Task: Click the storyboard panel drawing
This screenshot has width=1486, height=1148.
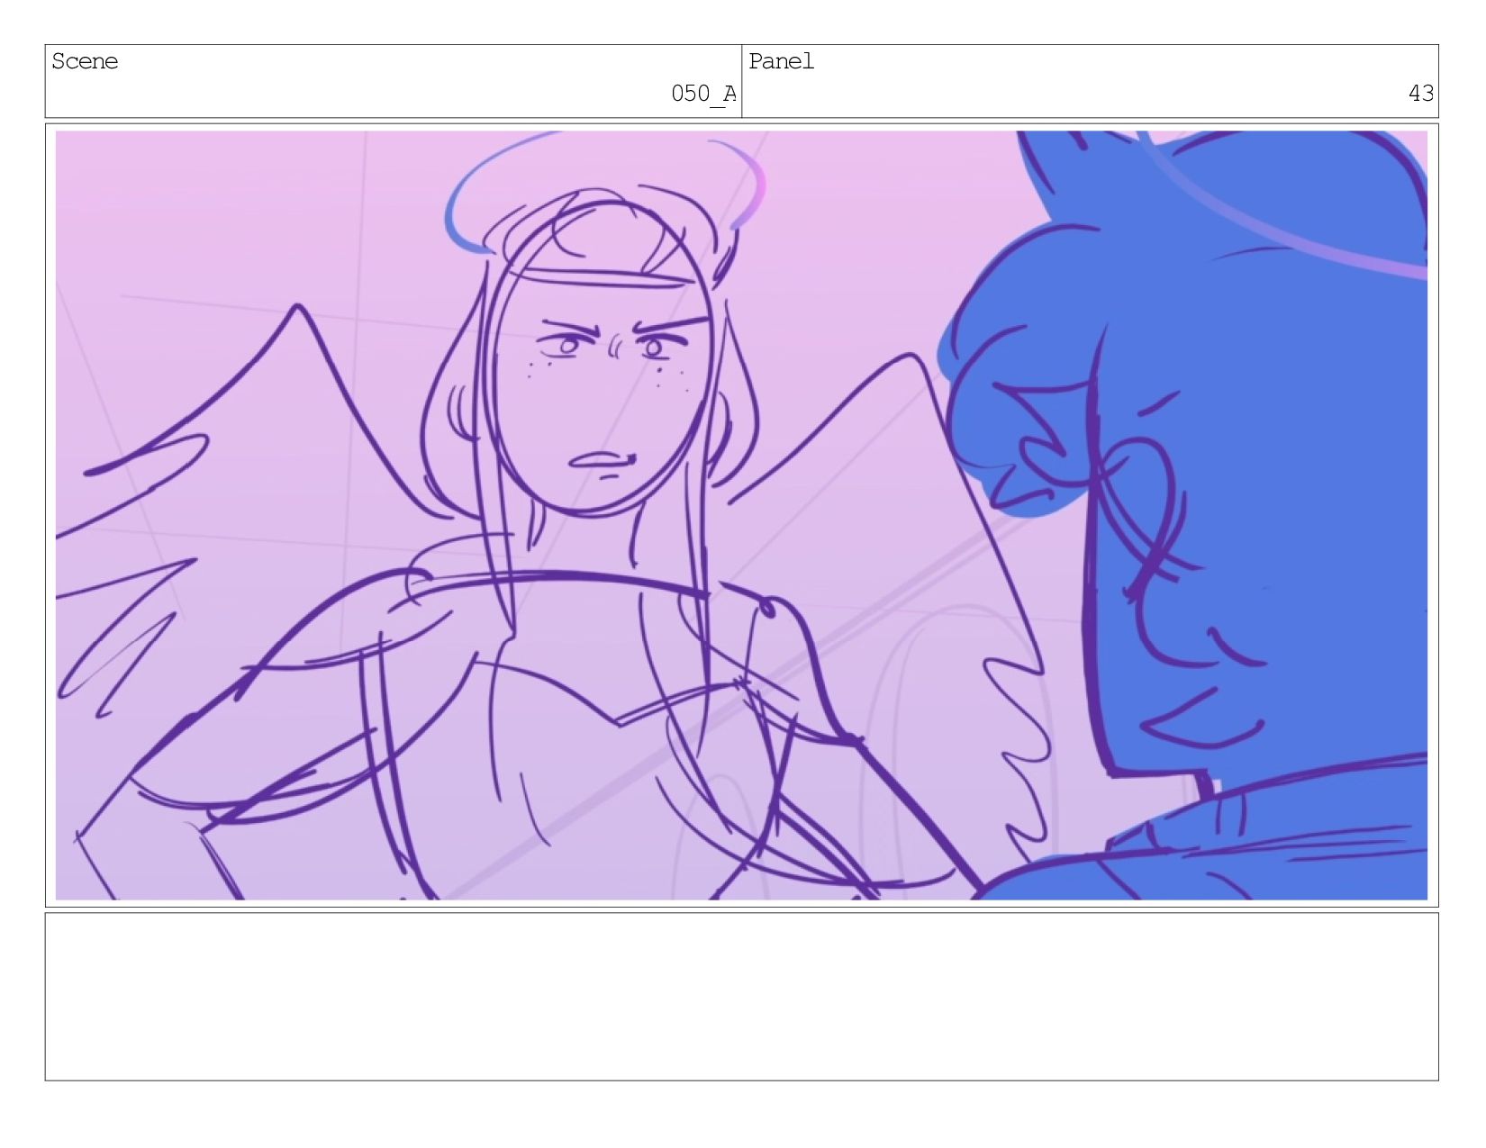Action: tap(741, 515)
